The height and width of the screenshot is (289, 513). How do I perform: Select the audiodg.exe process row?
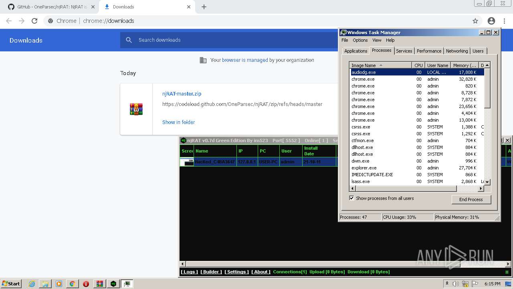coord(417,72)
